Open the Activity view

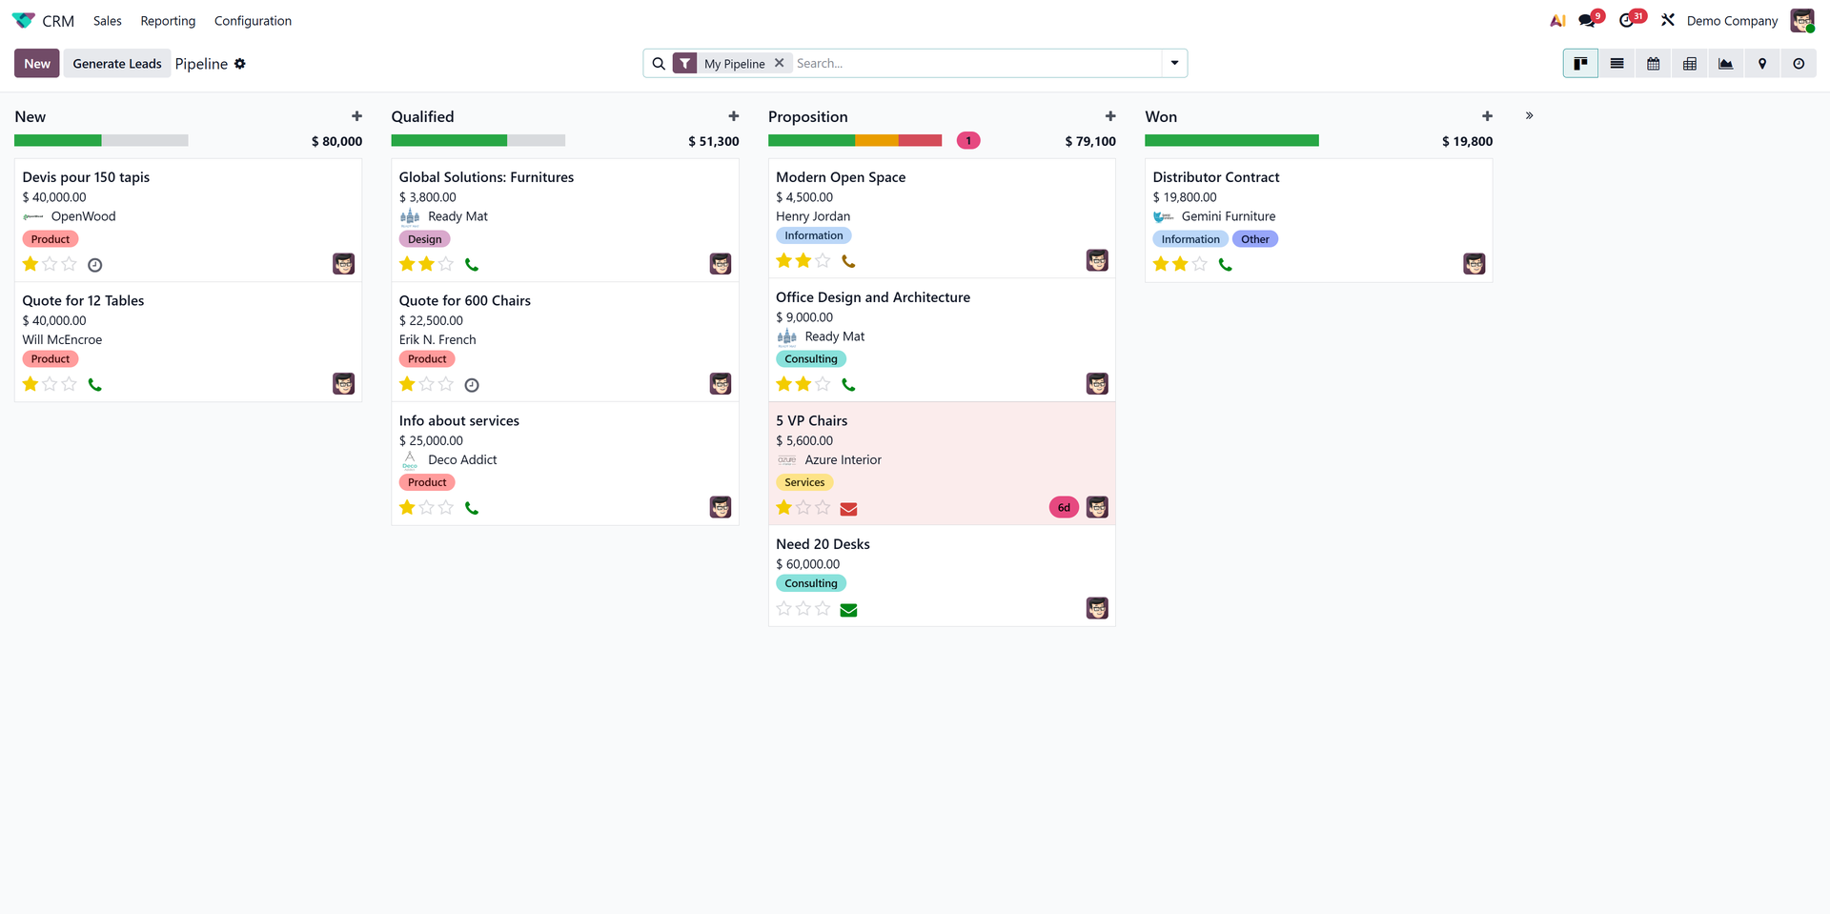pyautogui.click(x=1799, y=63)
